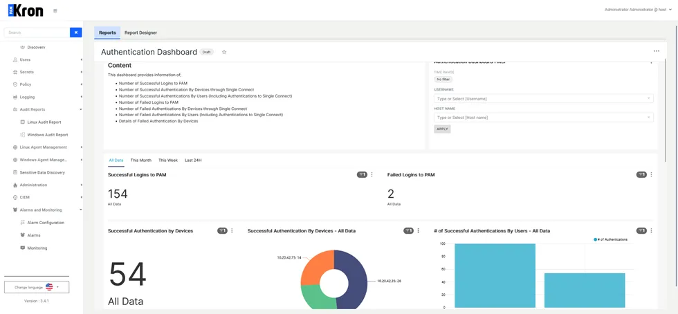Click the Logging sidebar icon

[x=15, y=98]
